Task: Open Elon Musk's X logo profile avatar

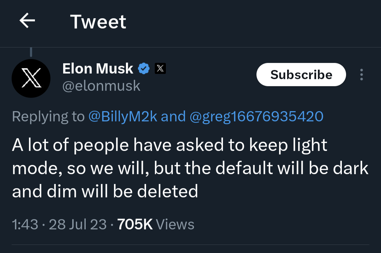Action: pyautogui.click(x=31, y=78)
